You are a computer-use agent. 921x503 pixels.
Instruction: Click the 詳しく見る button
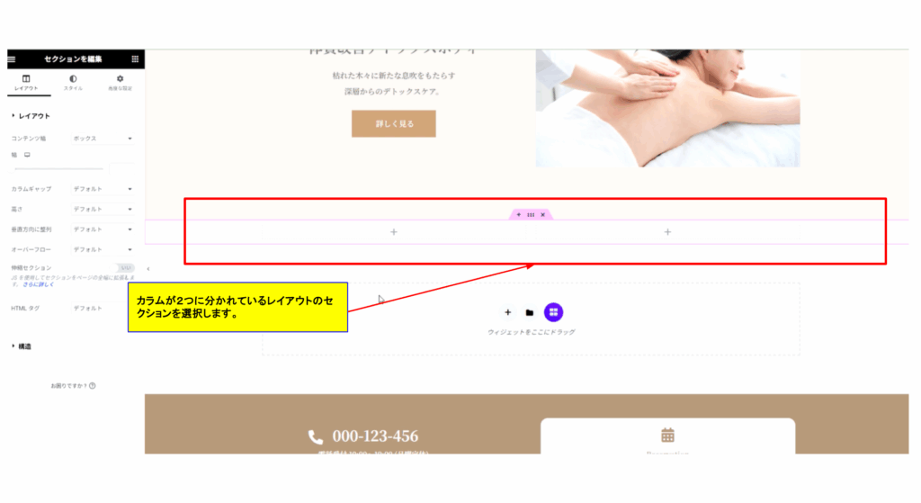pos(394,124)
